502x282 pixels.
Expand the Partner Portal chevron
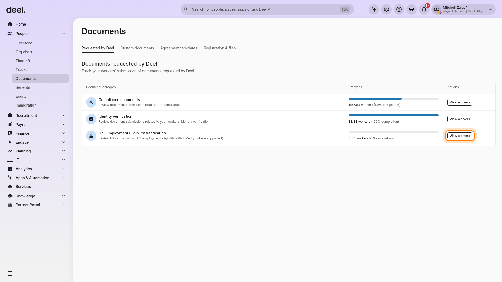pyautogui.click(x=64, y=205)
